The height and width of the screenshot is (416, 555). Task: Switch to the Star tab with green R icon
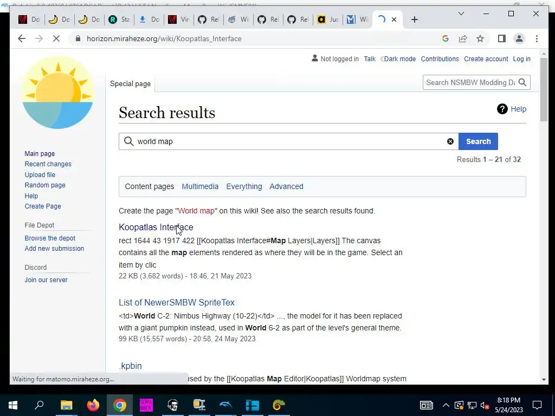point(120,19)
